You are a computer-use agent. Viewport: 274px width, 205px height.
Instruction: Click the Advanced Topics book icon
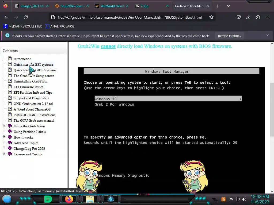click(10, 143)
